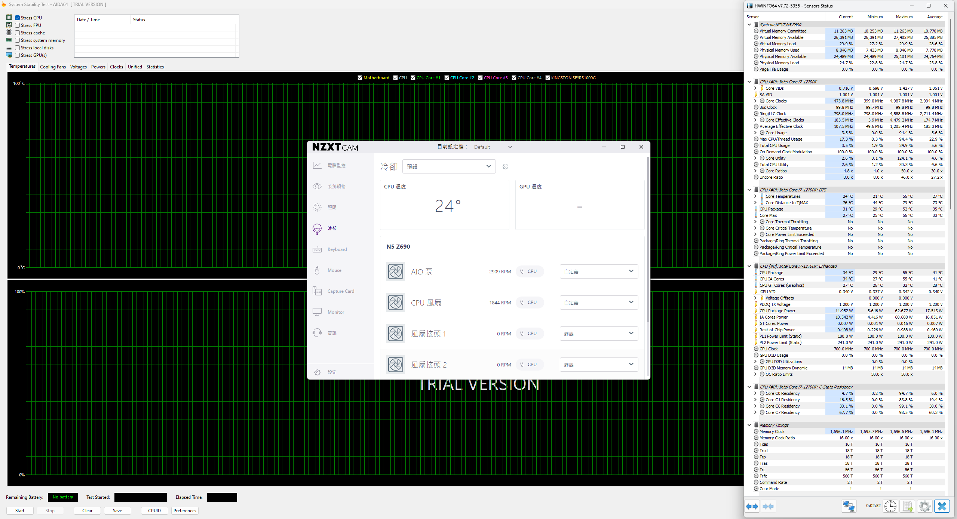Expand Core VIDs row in HWiNFO
The height and width of the screenshot is (519, 957).
pos(755,88)
